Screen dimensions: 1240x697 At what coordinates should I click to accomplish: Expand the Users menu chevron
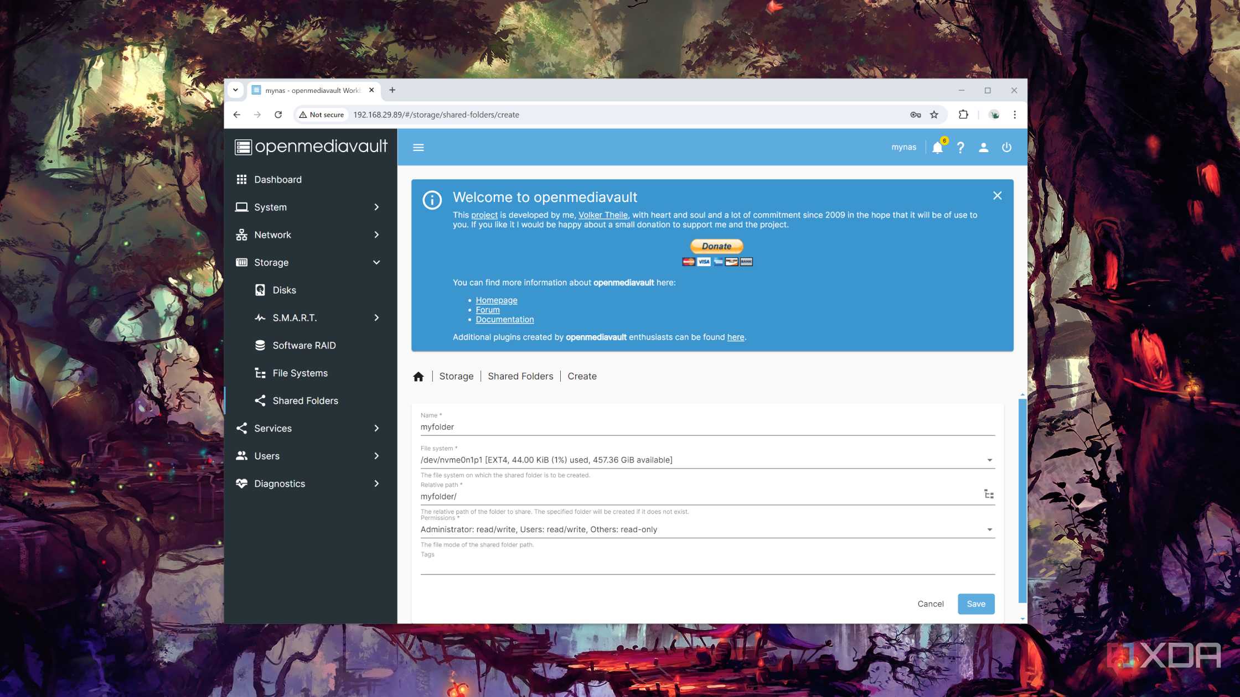(x=377, y=456)
